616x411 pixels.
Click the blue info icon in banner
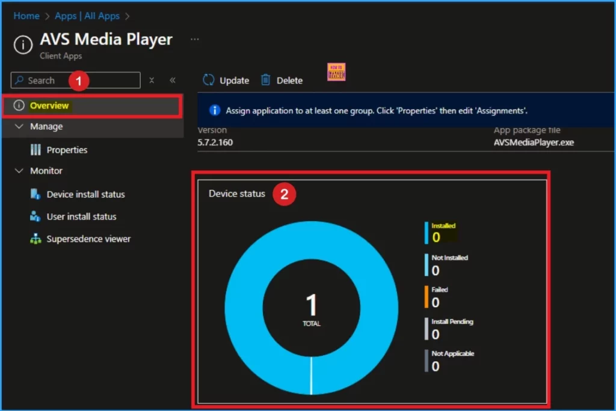[x=215, y=111]
